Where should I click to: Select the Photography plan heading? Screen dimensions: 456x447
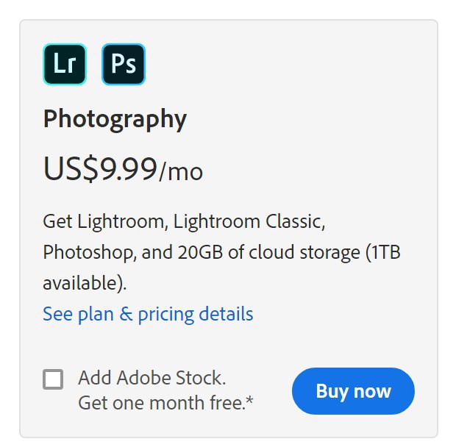[115, 119]
